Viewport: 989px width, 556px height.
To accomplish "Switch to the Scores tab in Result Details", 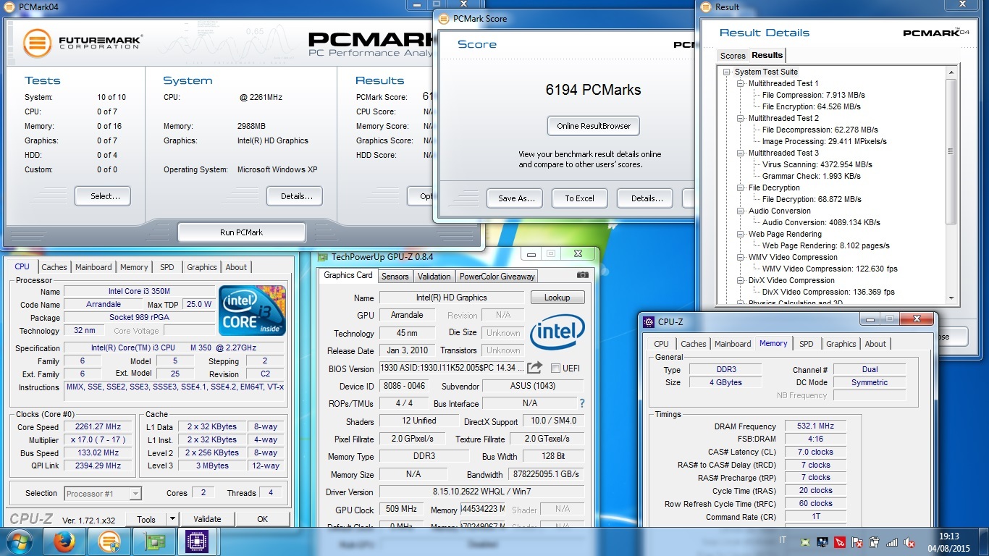I will tap(733, 56).
